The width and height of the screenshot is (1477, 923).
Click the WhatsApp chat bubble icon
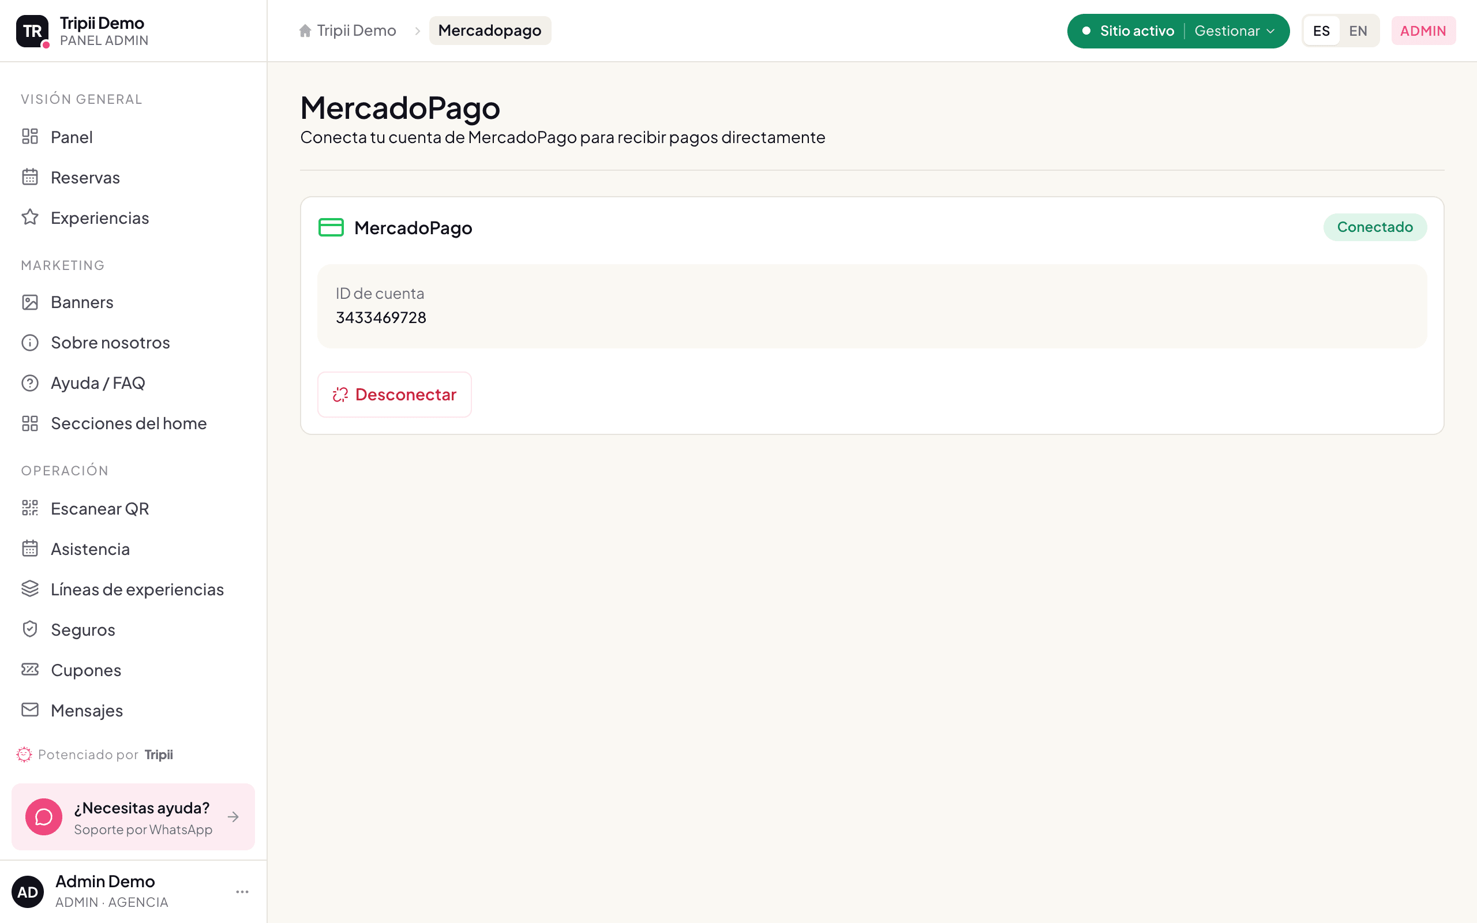tap(44, 817)
